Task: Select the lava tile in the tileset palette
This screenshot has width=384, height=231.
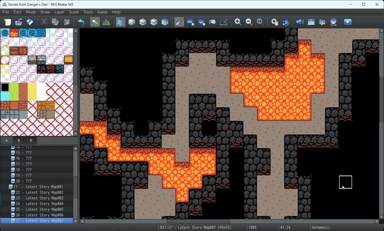Action: [14, 33]
